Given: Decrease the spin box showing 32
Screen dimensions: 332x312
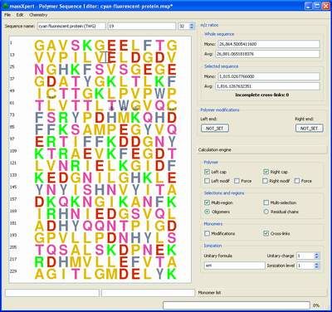Looking at the screenshot, I should 192,27.
